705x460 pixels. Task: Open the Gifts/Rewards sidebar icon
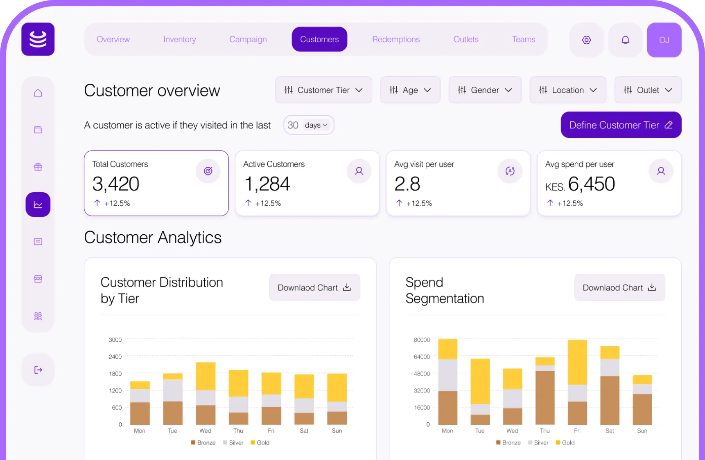click(38, 167)
